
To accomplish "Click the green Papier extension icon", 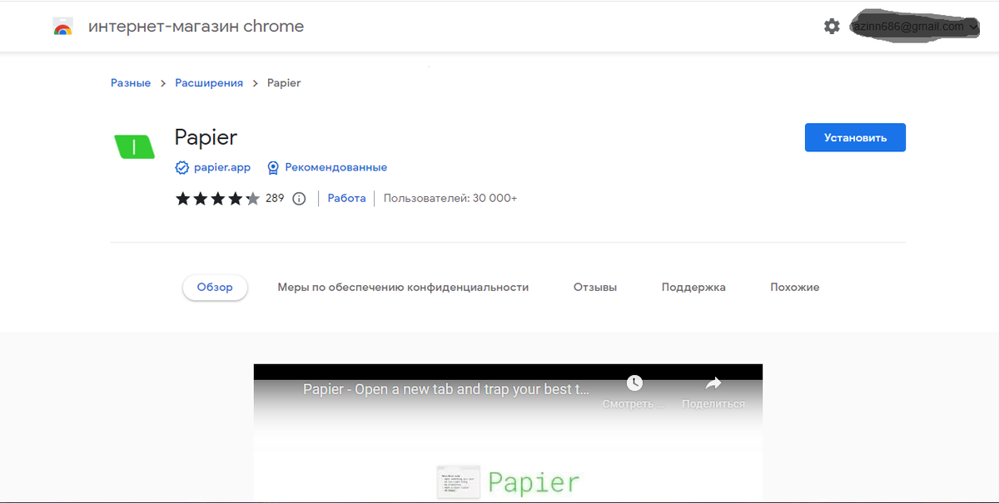I will 134,146.
